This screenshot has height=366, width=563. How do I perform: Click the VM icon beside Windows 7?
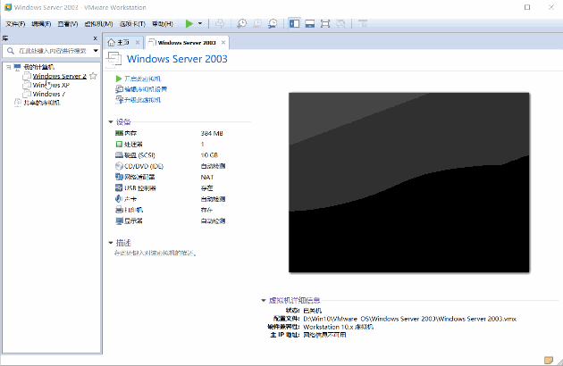(x=27, y=94)
